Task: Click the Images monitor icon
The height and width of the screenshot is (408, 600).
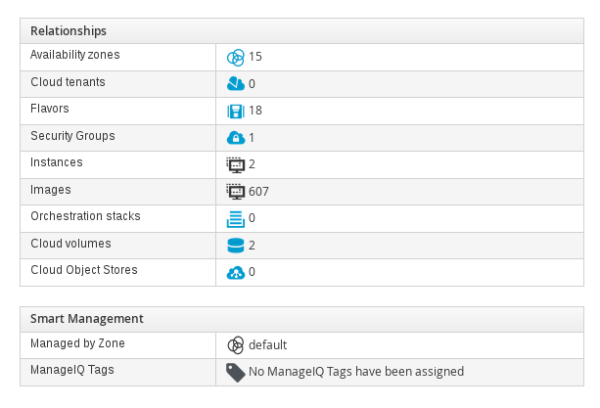Action: point(235,192)
